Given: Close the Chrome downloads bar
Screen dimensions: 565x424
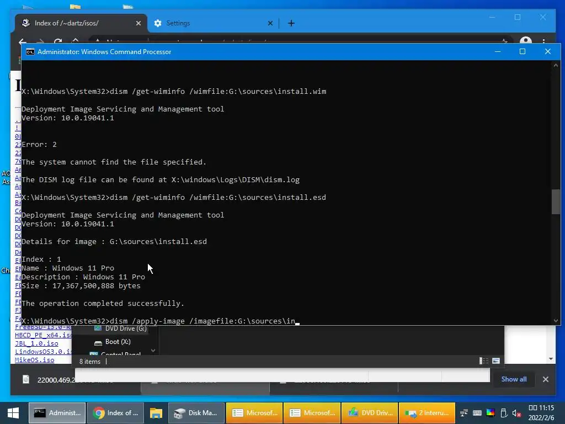Looking at the screenshot, I should click(x=546, y=379).
